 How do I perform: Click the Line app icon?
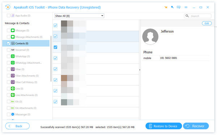(13, 88)
